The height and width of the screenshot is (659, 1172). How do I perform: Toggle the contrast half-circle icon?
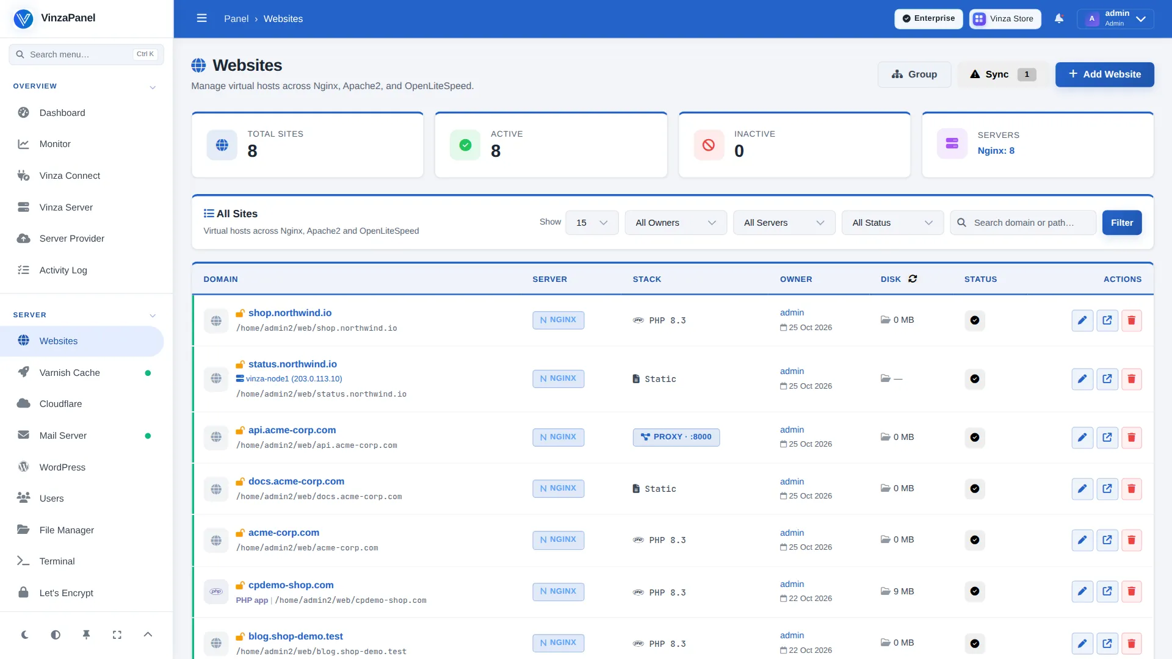pyautogui.click(x=56, y=635)
